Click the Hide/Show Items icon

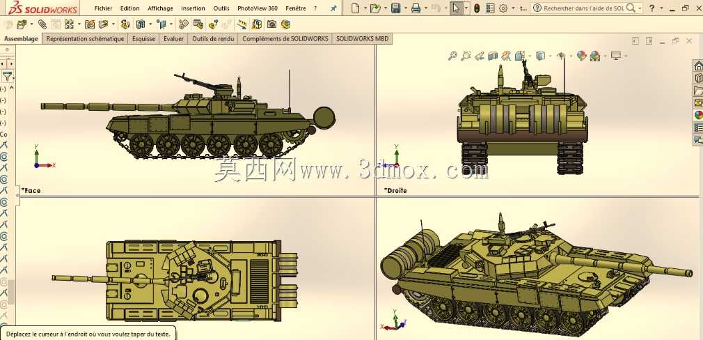point(561,56)
